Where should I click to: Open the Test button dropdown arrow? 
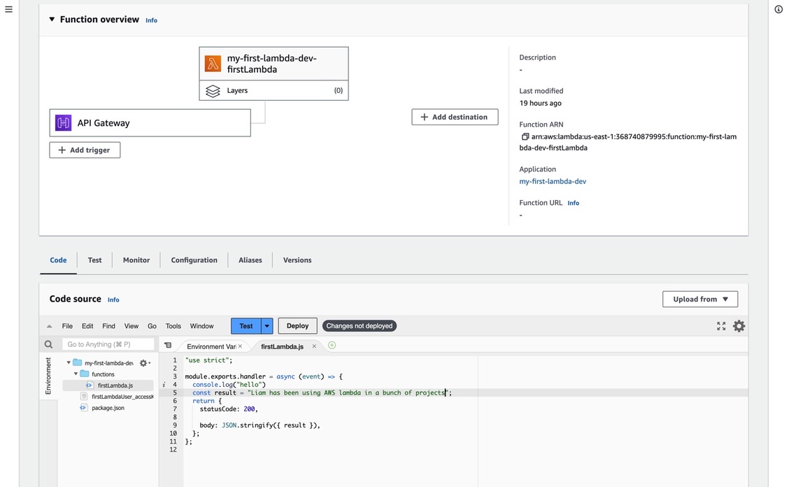point(267,326)
